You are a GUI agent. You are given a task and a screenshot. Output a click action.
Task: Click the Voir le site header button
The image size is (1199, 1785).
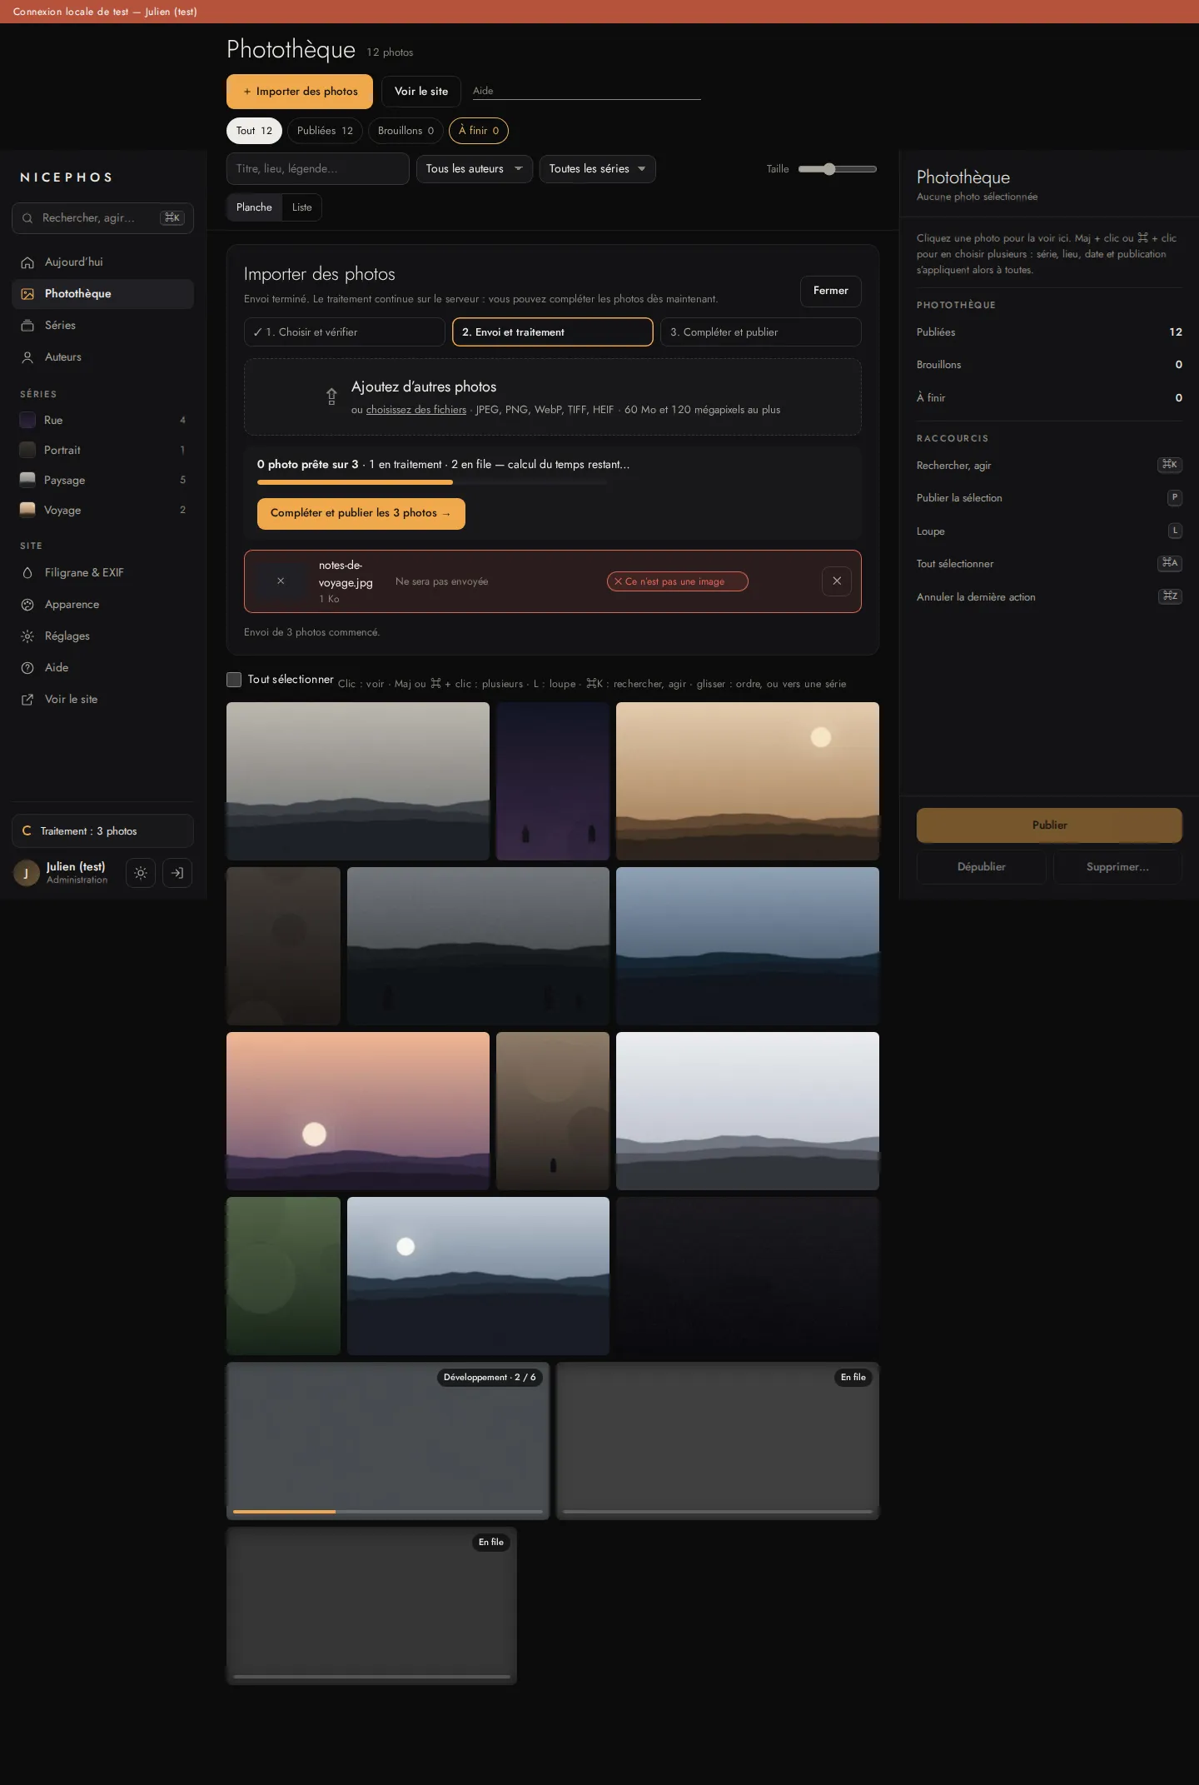point(421,92)
